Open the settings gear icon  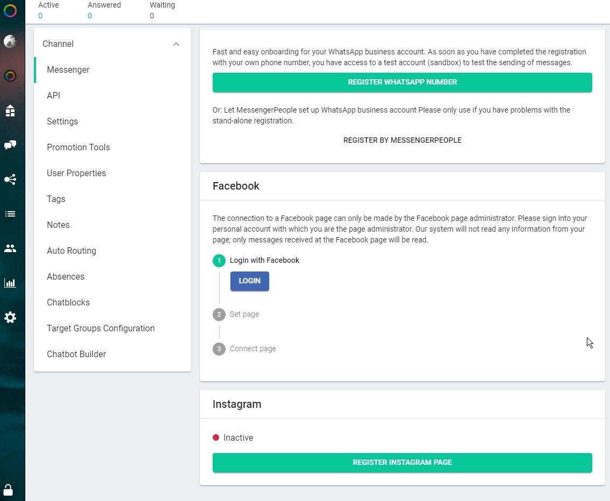10,318
